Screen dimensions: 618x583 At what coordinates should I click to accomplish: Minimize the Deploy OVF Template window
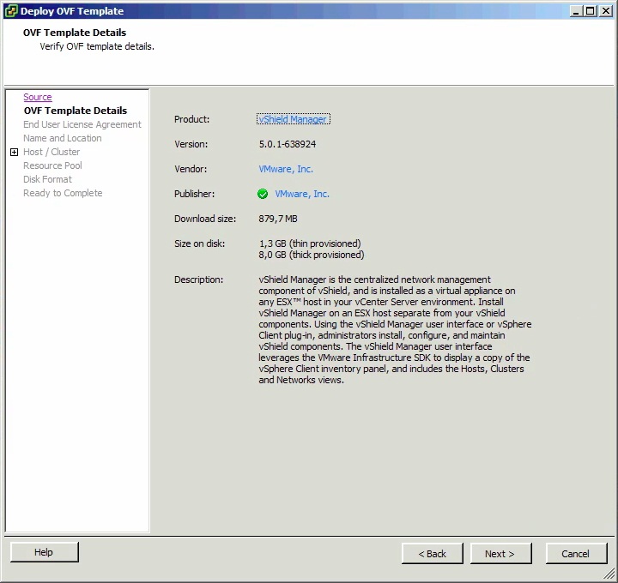[575, 11]
